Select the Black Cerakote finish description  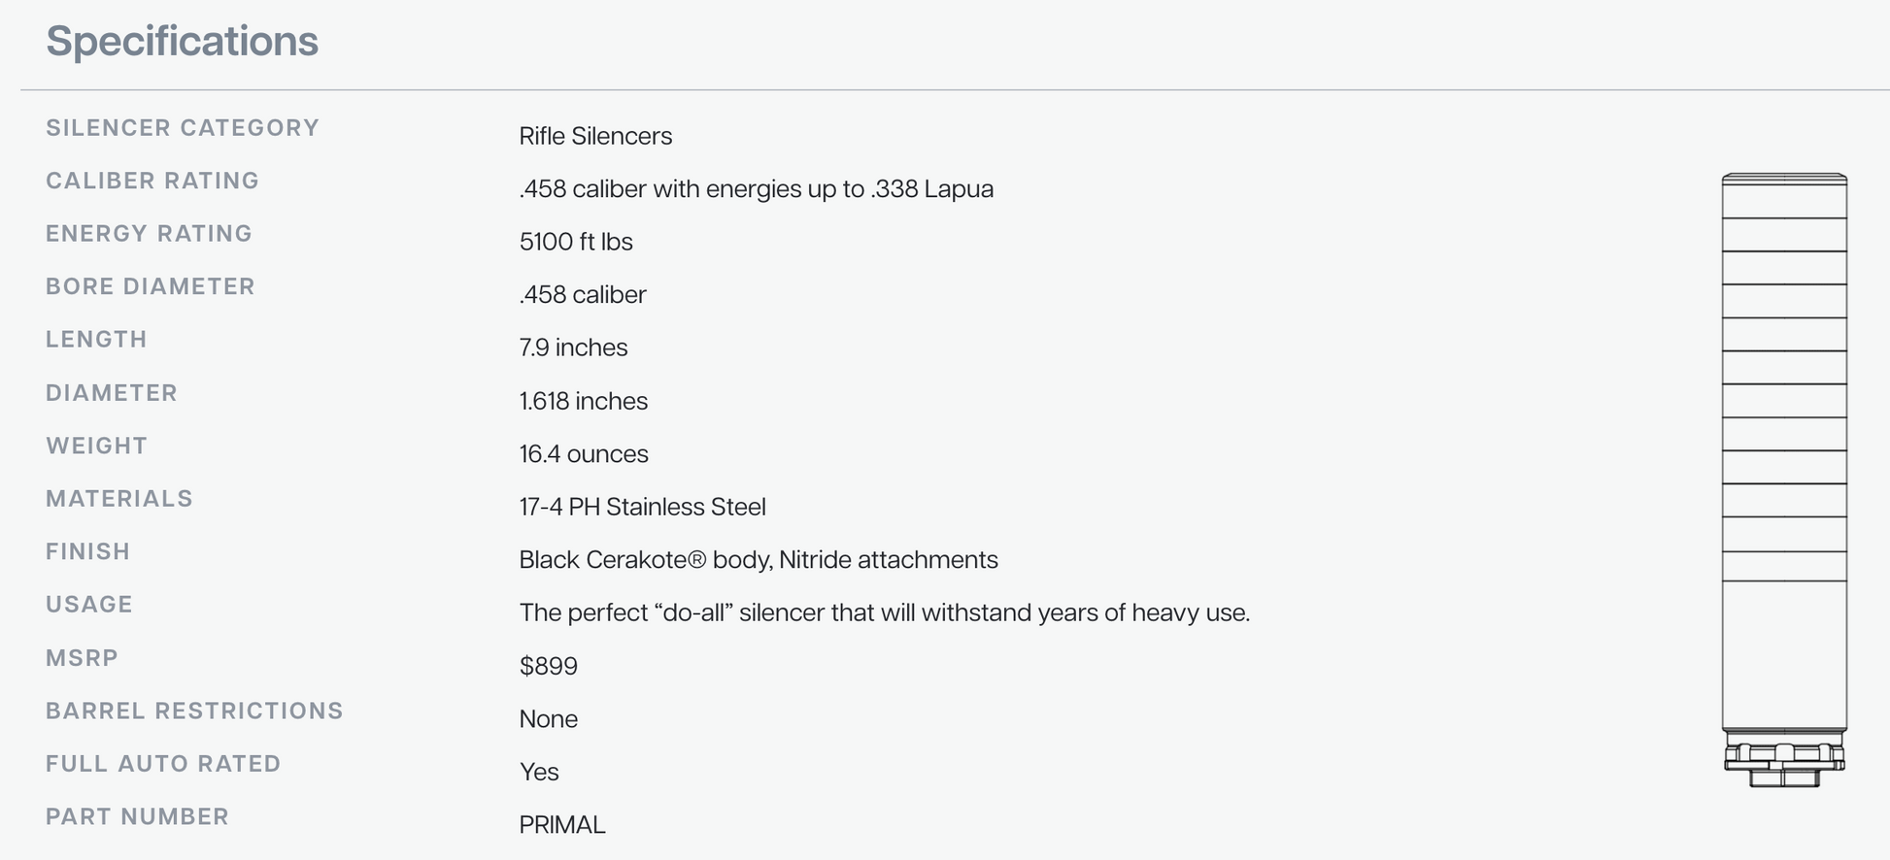(x=758, y=560)
